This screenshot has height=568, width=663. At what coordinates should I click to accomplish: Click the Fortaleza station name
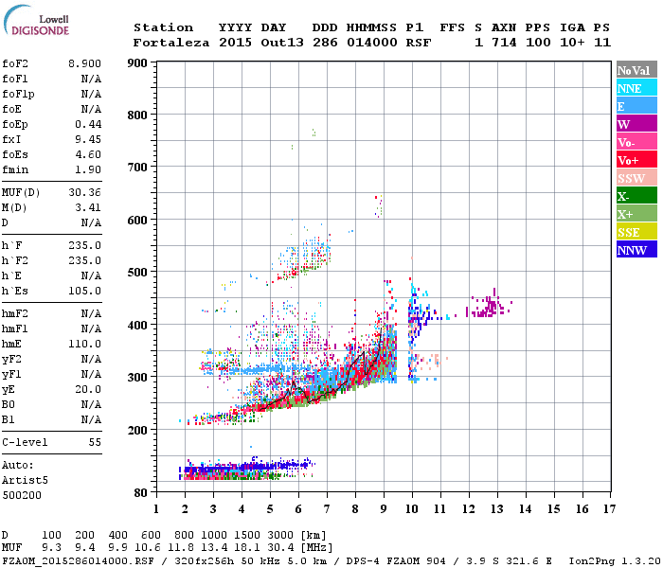(171, 43)
